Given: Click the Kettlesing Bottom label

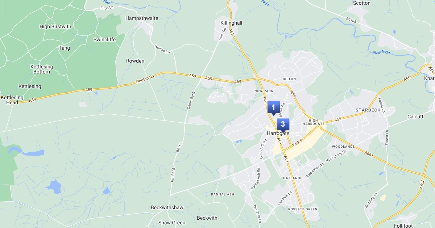Looking at the screenshot, I should (42, 69).
